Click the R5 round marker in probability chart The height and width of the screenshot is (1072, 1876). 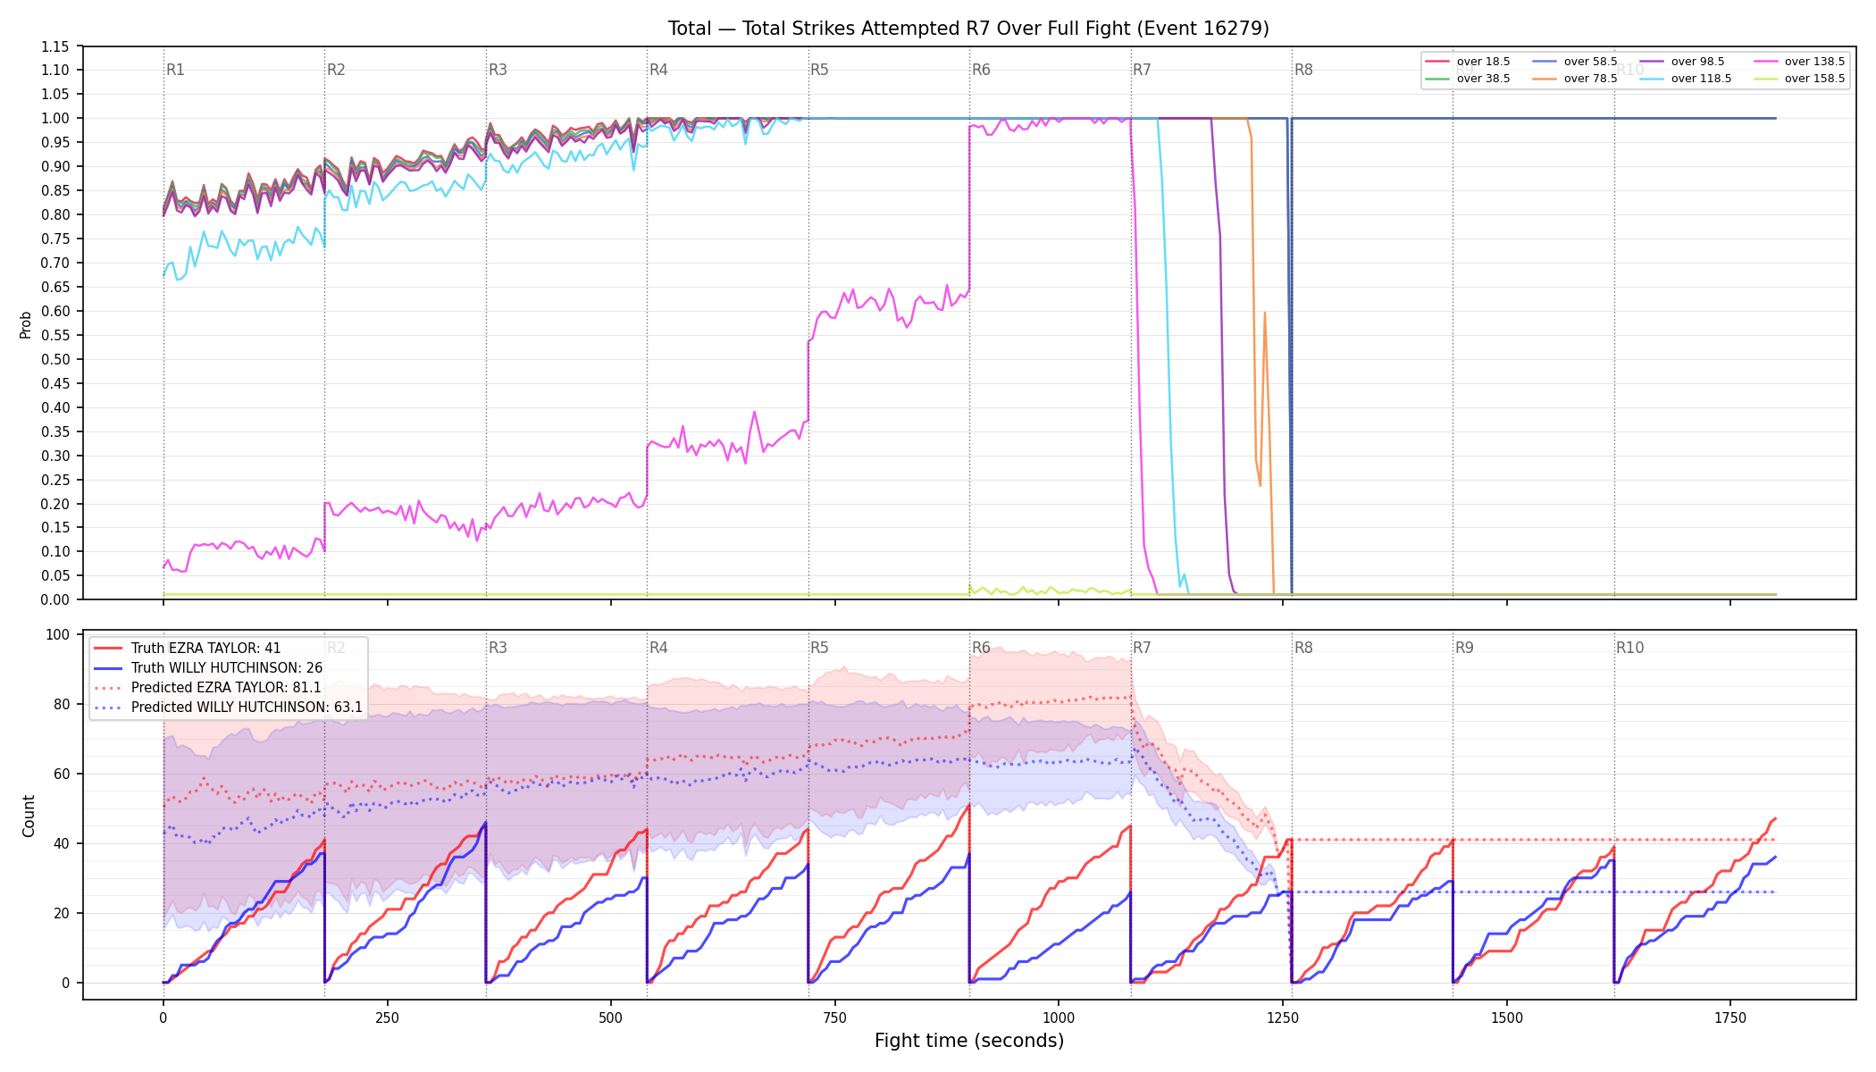[819, 70]
